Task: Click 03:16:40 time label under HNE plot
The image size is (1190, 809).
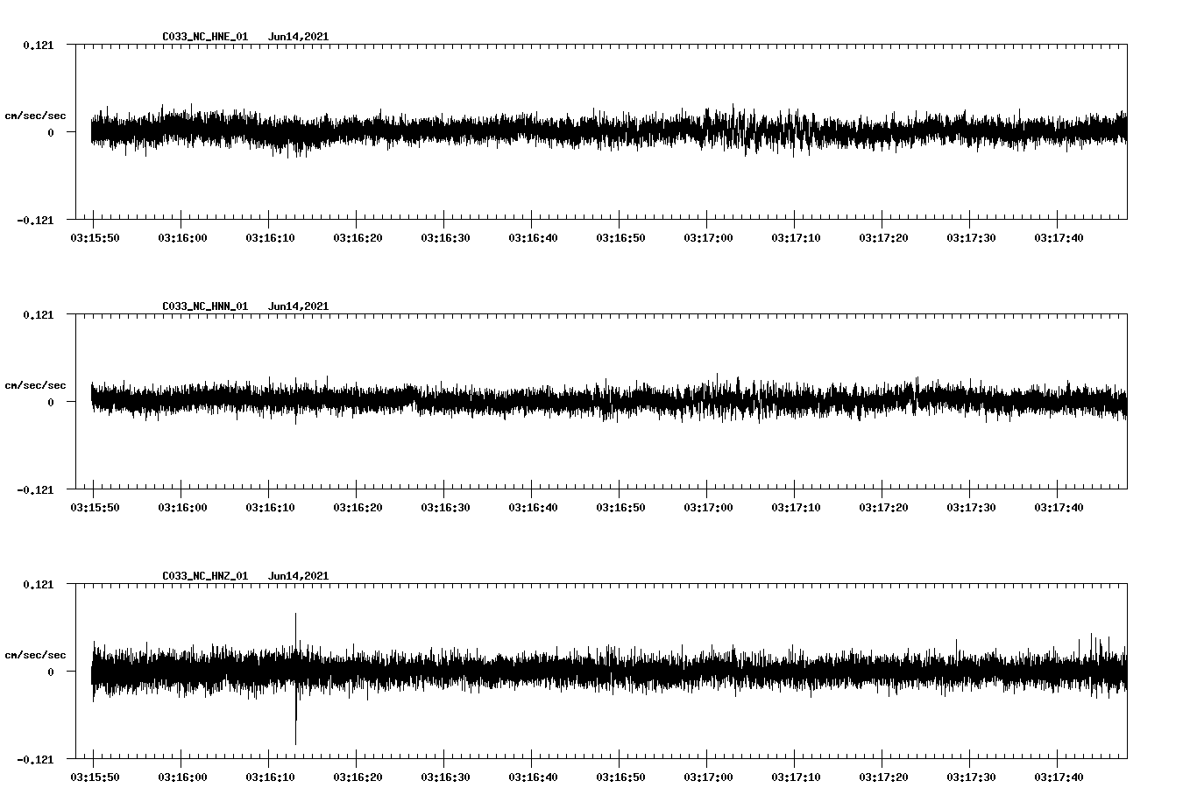Action: pyautogui.click(x=533, y=237)
